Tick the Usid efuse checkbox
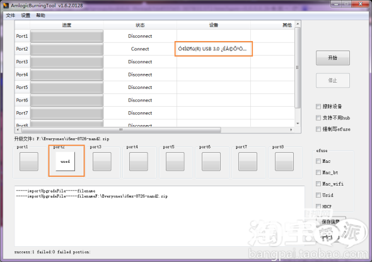 click(x=318, y=195)
